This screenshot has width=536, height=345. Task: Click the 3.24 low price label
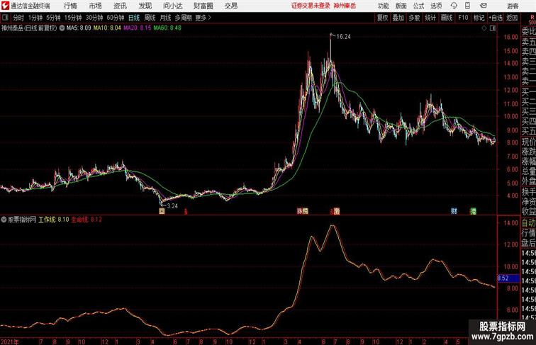[172, 206]
